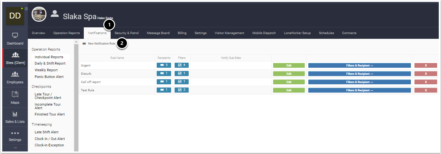This screenshot has width=441, height=154.
Task: Open Filters & Recipient for Urgent
Action: (359, 65)
